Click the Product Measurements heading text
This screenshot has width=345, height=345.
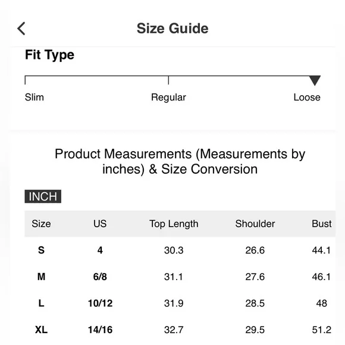[180, 161]
